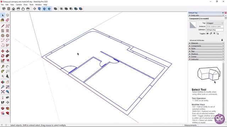The height and width of the screenshot is (127, 227).
Task: Choose the Follow Me tool
Action: [7, 56]
